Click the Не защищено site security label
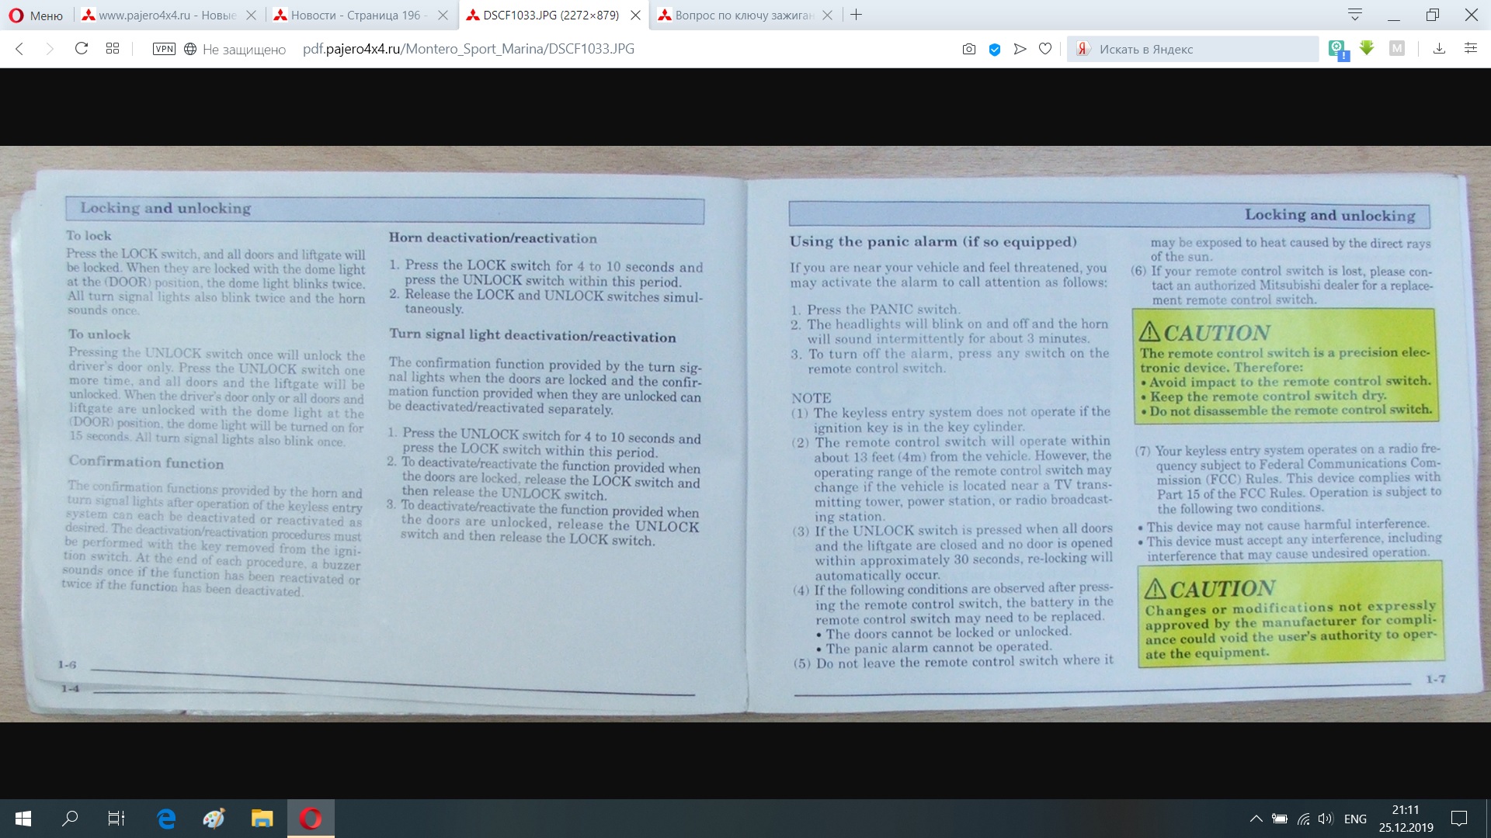The height and width of the screenshot is (838, 1491). coord(243,49)
